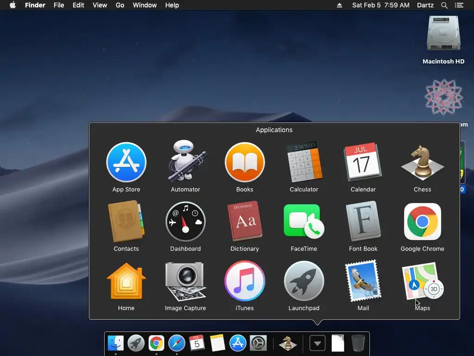Click the date and time display

coord(381,5)
